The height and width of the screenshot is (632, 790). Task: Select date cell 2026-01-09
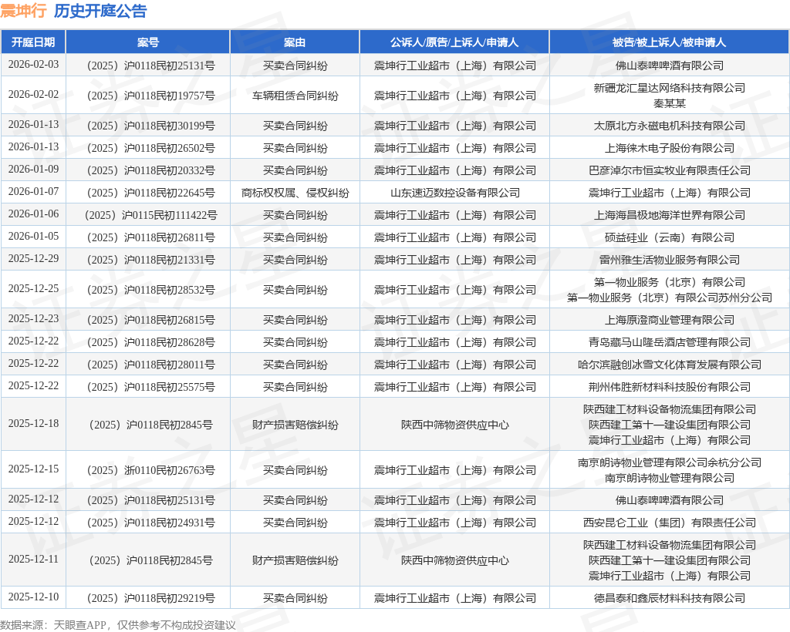[x=33, y=170]
